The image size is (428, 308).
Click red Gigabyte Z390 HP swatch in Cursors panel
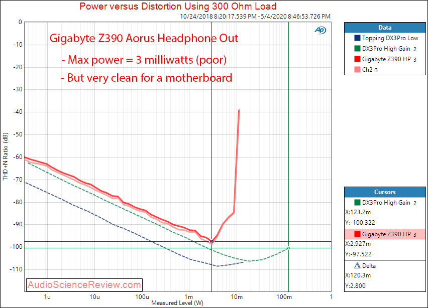click(x=357, y=234)
